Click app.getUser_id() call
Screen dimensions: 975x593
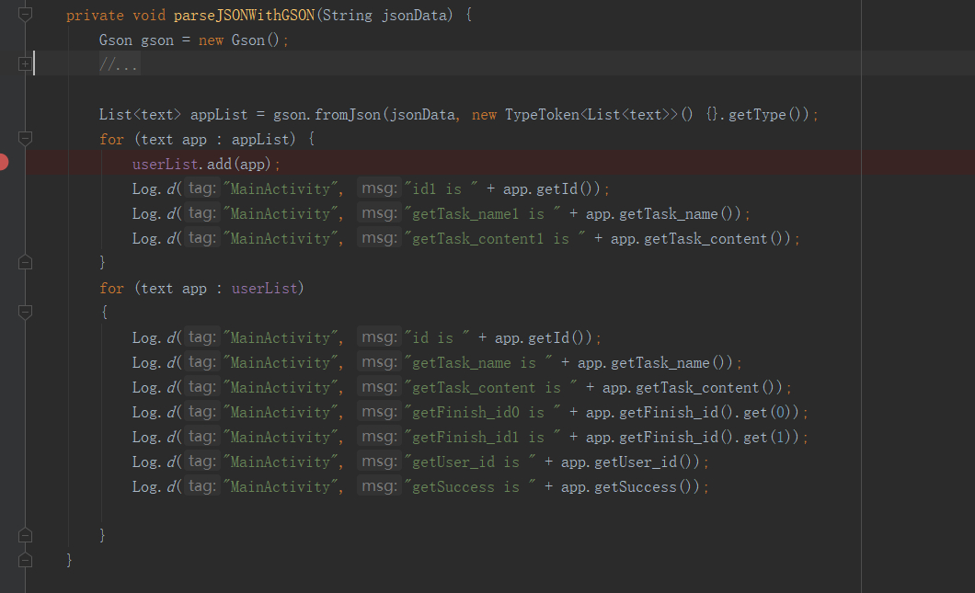630,462
